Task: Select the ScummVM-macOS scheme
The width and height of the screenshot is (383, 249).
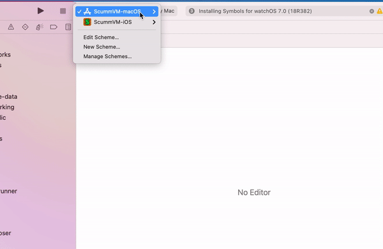Action: click(117, 11)
